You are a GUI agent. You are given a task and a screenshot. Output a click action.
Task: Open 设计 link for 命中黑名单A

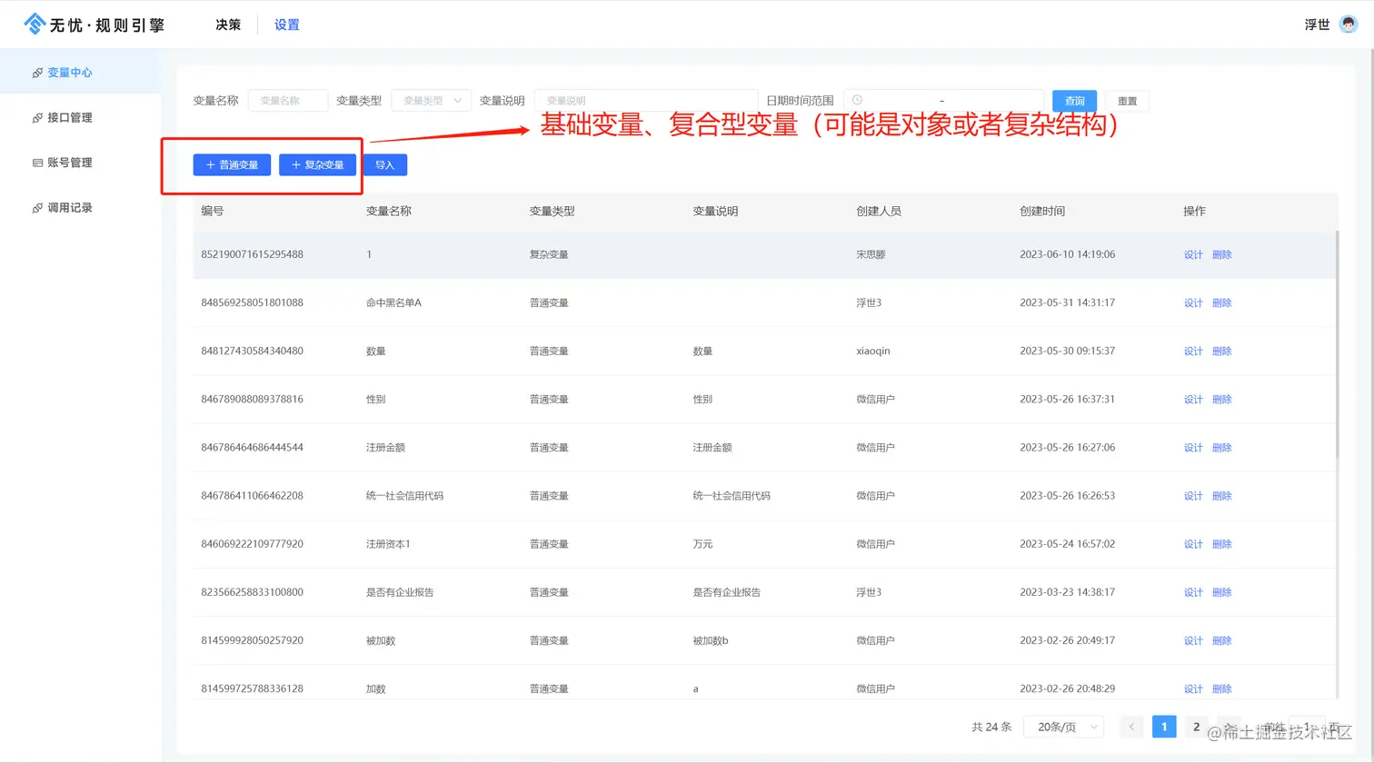pos(1191,302)
